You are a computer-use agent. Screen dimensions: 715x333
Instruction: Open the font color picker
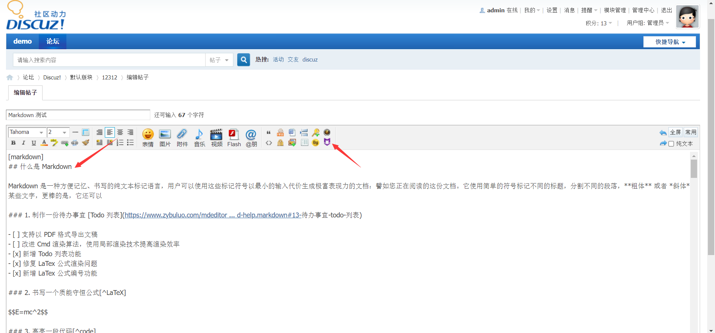pyautogui.click(x=44, y=142)
